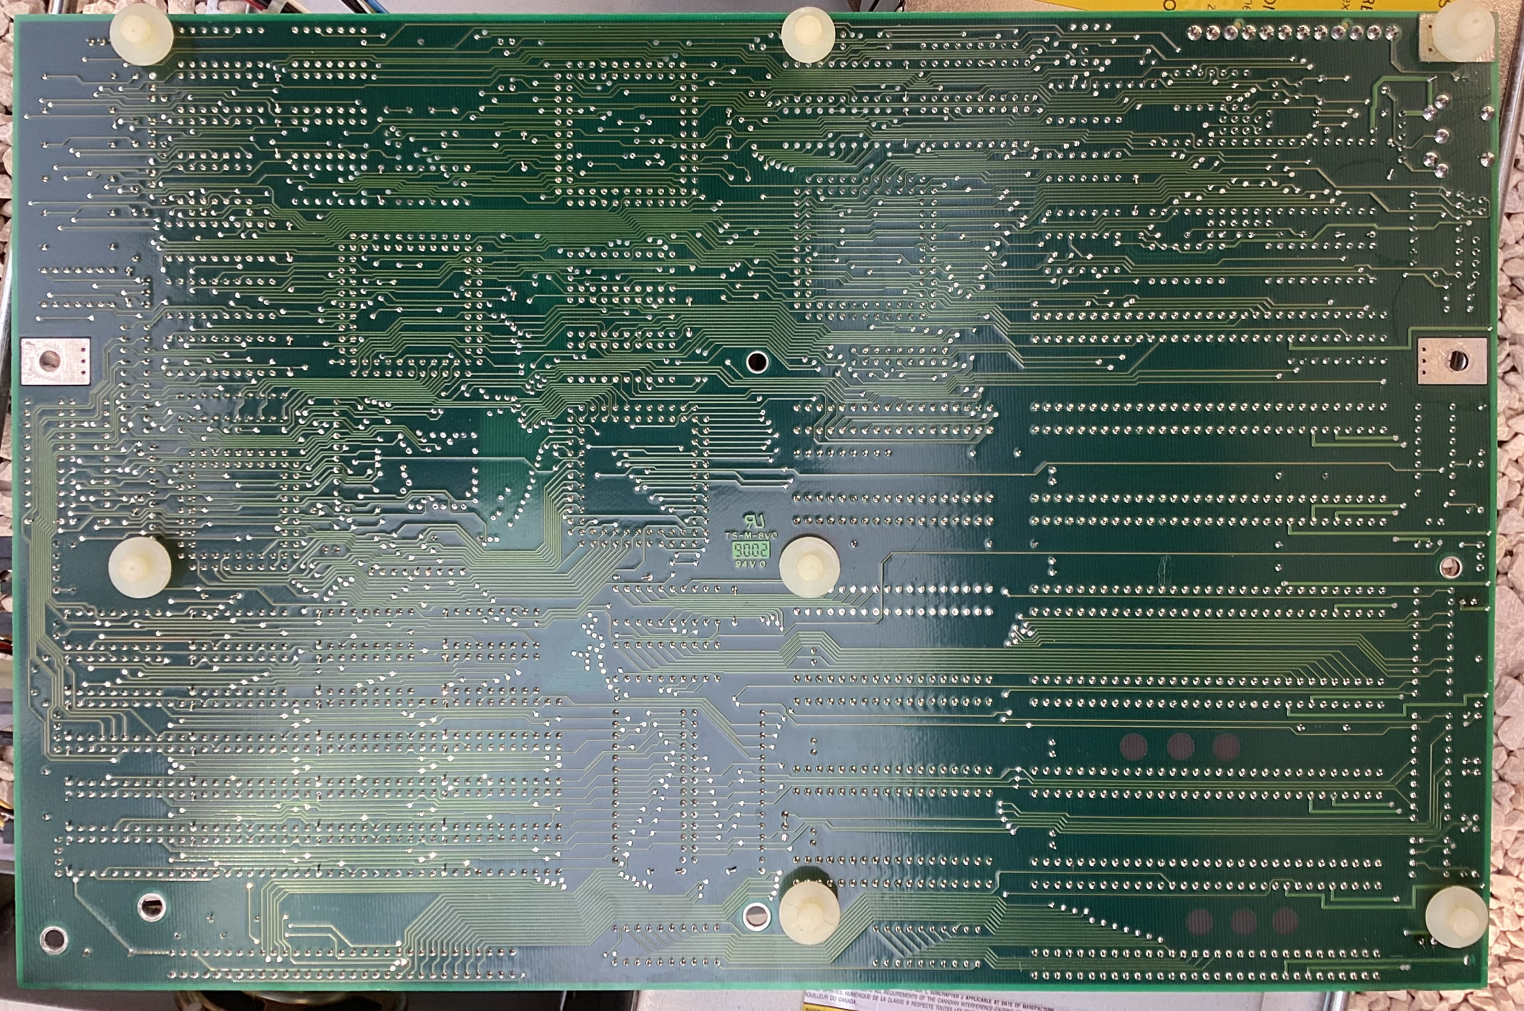Click the TS-M-8V0 text marking

pos(751,536)
